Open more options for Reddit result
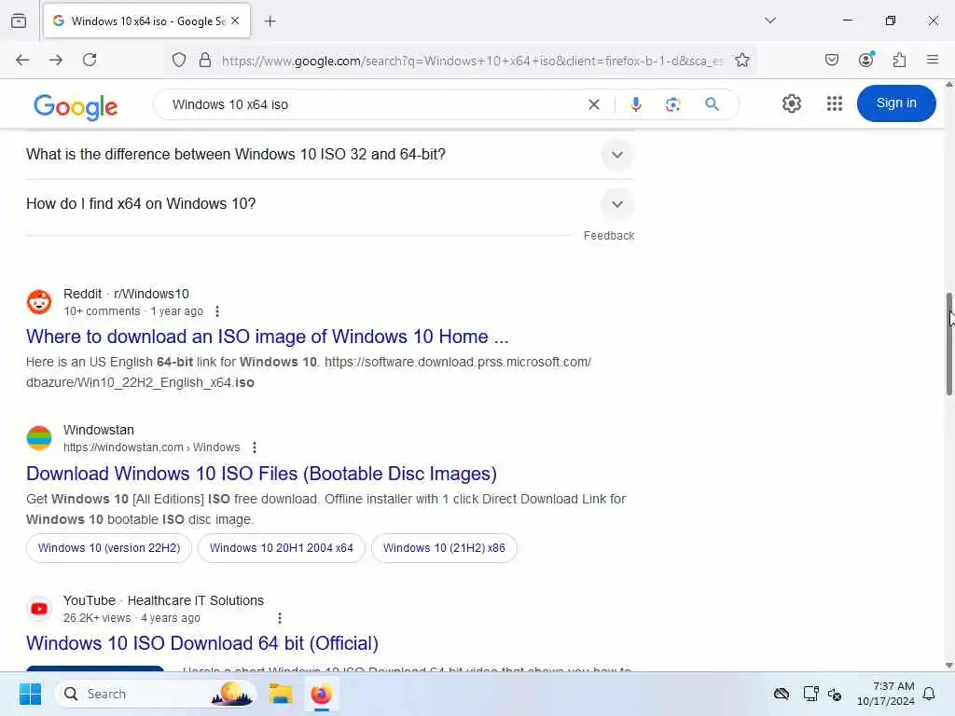955x716 pixels. coord(217,311)
